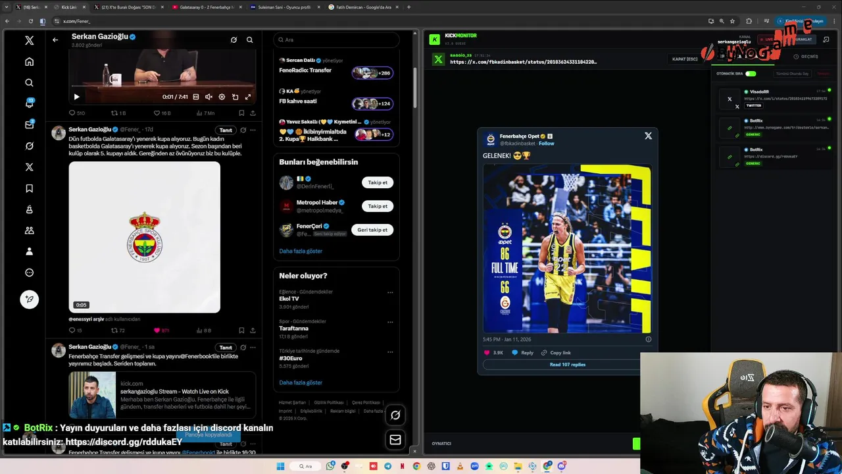Go back using profile header arrow

click(55, 39)
